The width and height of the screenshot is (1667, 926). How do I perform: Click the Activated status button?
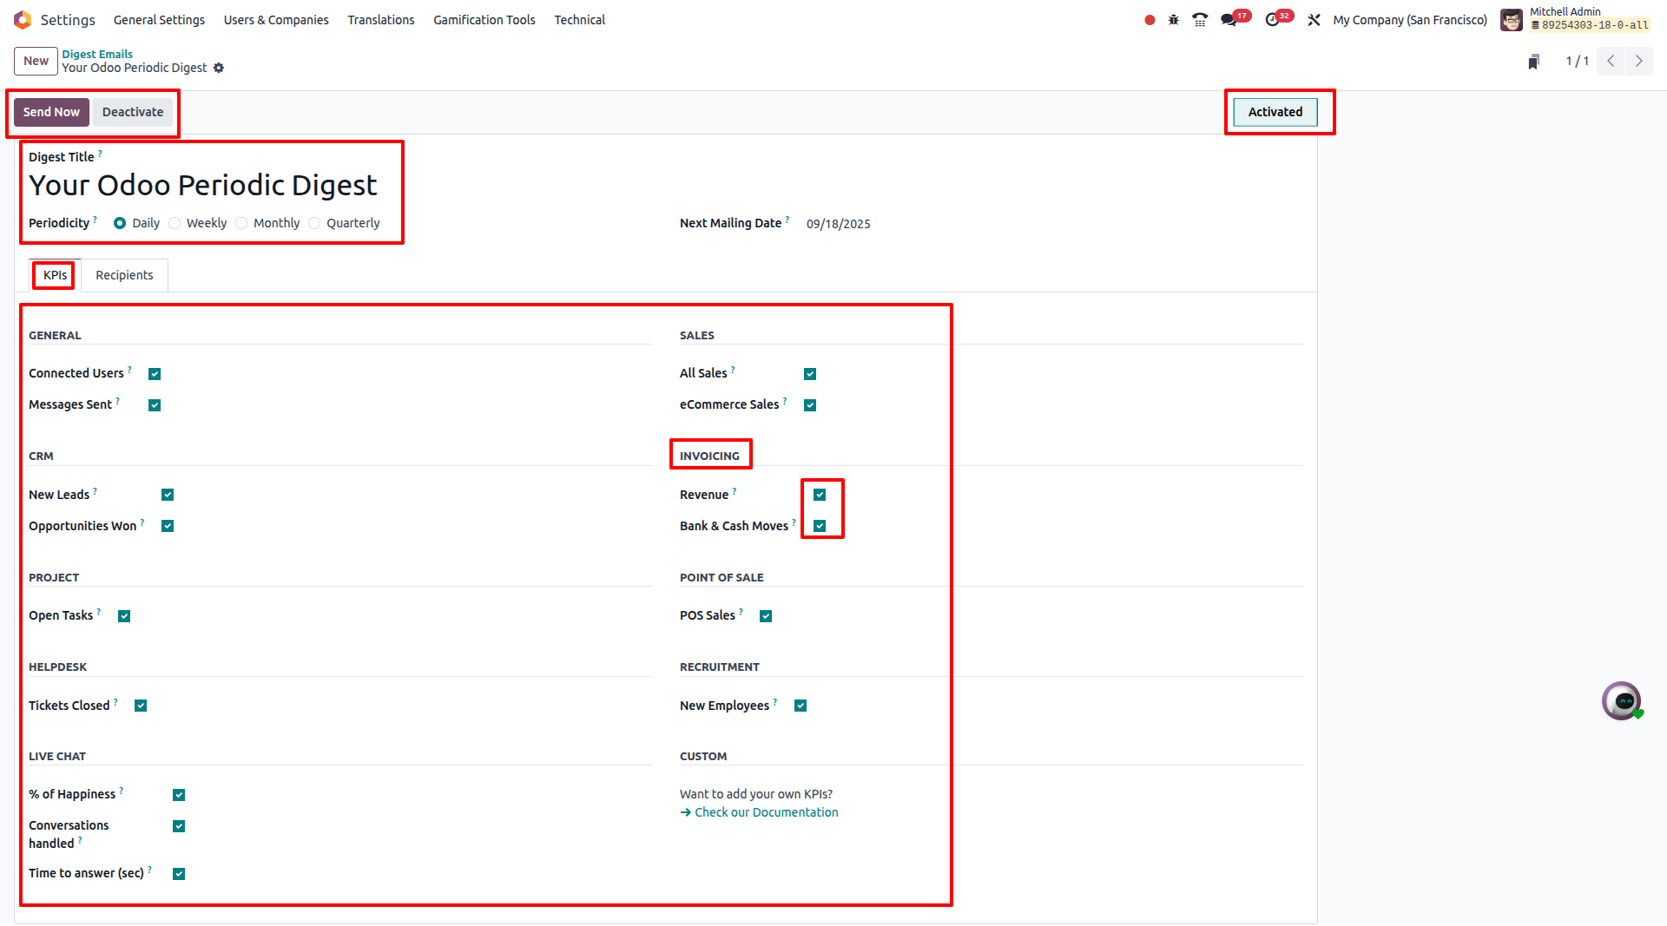pos(1275,112)
